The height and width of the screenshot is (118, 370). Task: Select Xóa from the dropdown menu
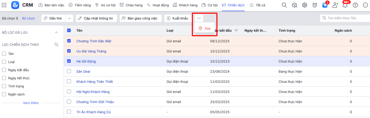pos(205,28)
